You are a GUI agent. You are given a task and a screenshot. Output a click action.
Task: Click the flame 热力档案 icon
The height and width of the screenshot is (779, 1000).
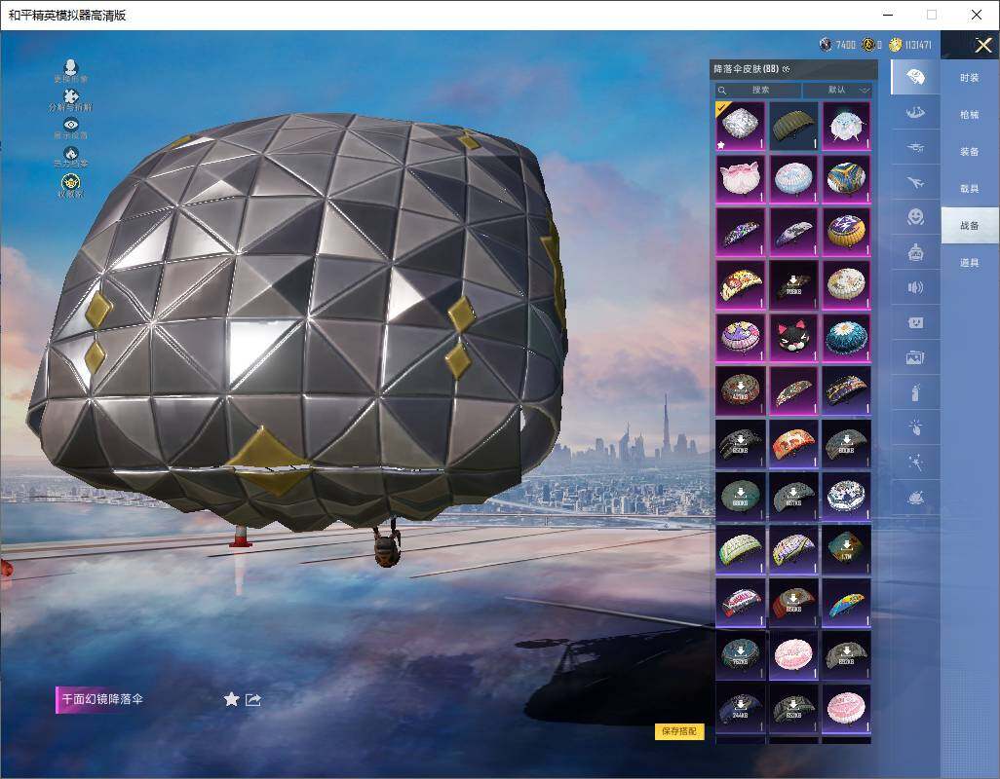click(x=71, y=153)
